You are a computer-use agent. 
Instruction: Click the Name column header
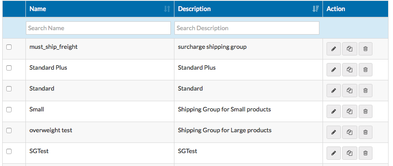coord(100,9)
